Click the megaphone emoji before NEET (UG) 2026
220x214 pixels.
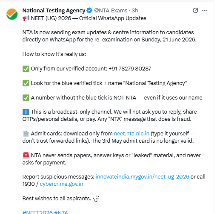tap(26, 18)
